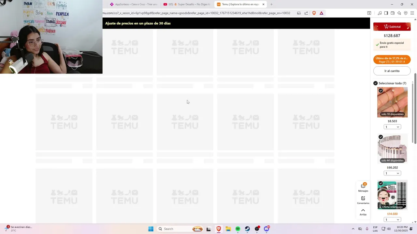
Task: Toggle Seleccionar todo (7) checkbox
Action: coord(375,83)
